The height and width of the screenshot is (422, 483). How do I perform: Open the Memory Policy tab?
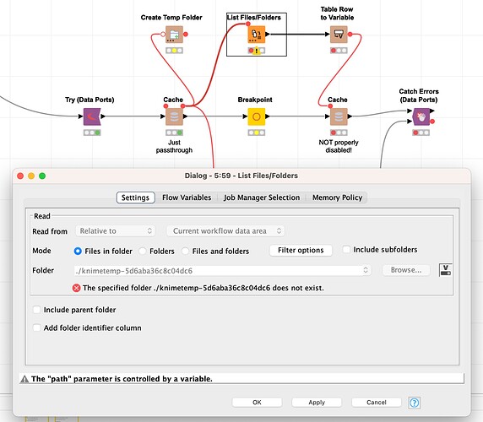coord(337,197)
